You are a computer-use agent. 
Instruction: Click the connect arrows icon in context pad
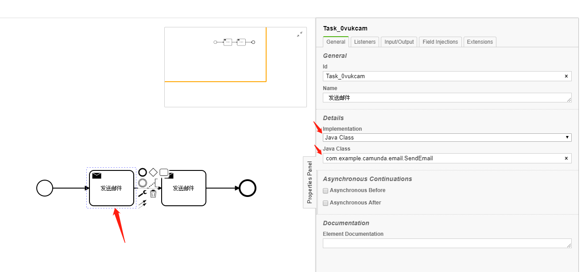(x=142, y=204)
